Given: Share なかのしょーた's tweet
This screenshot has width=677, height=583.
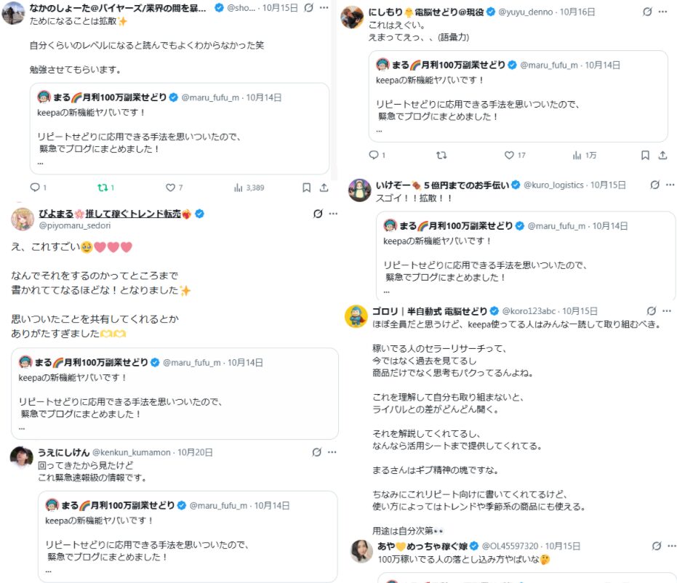Looking at the screenshot, I should tap(324, 188).
